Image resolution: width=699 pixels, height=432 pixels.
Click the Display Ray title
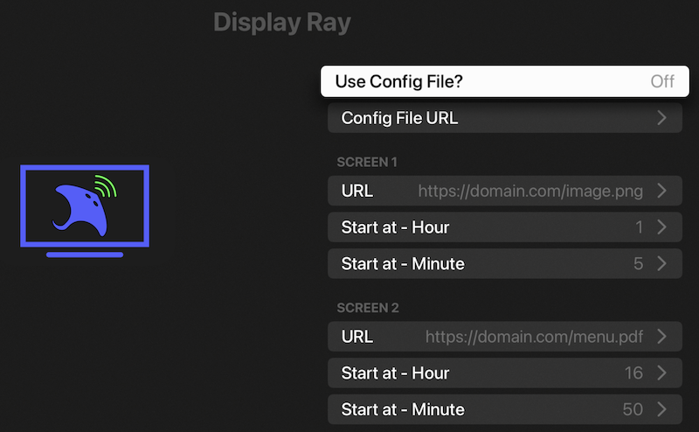pos(282,23)
